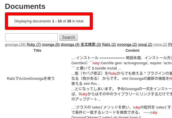Click the snippet line starting with 'クラスの`select`メソッド'
Viewport: 172px width, 118px height.
point(122,107)
